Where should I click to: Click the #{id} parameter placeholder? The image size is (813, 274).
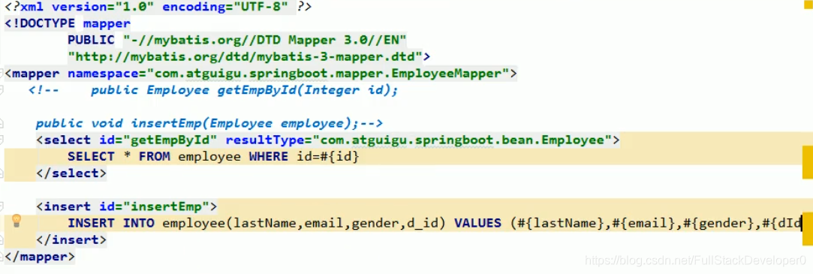(x=339, y=156)
